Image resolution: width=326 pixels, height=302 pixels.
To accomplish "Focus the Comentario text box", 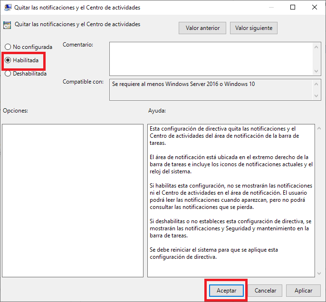I will pyautogui.click(x=211, y=59).
